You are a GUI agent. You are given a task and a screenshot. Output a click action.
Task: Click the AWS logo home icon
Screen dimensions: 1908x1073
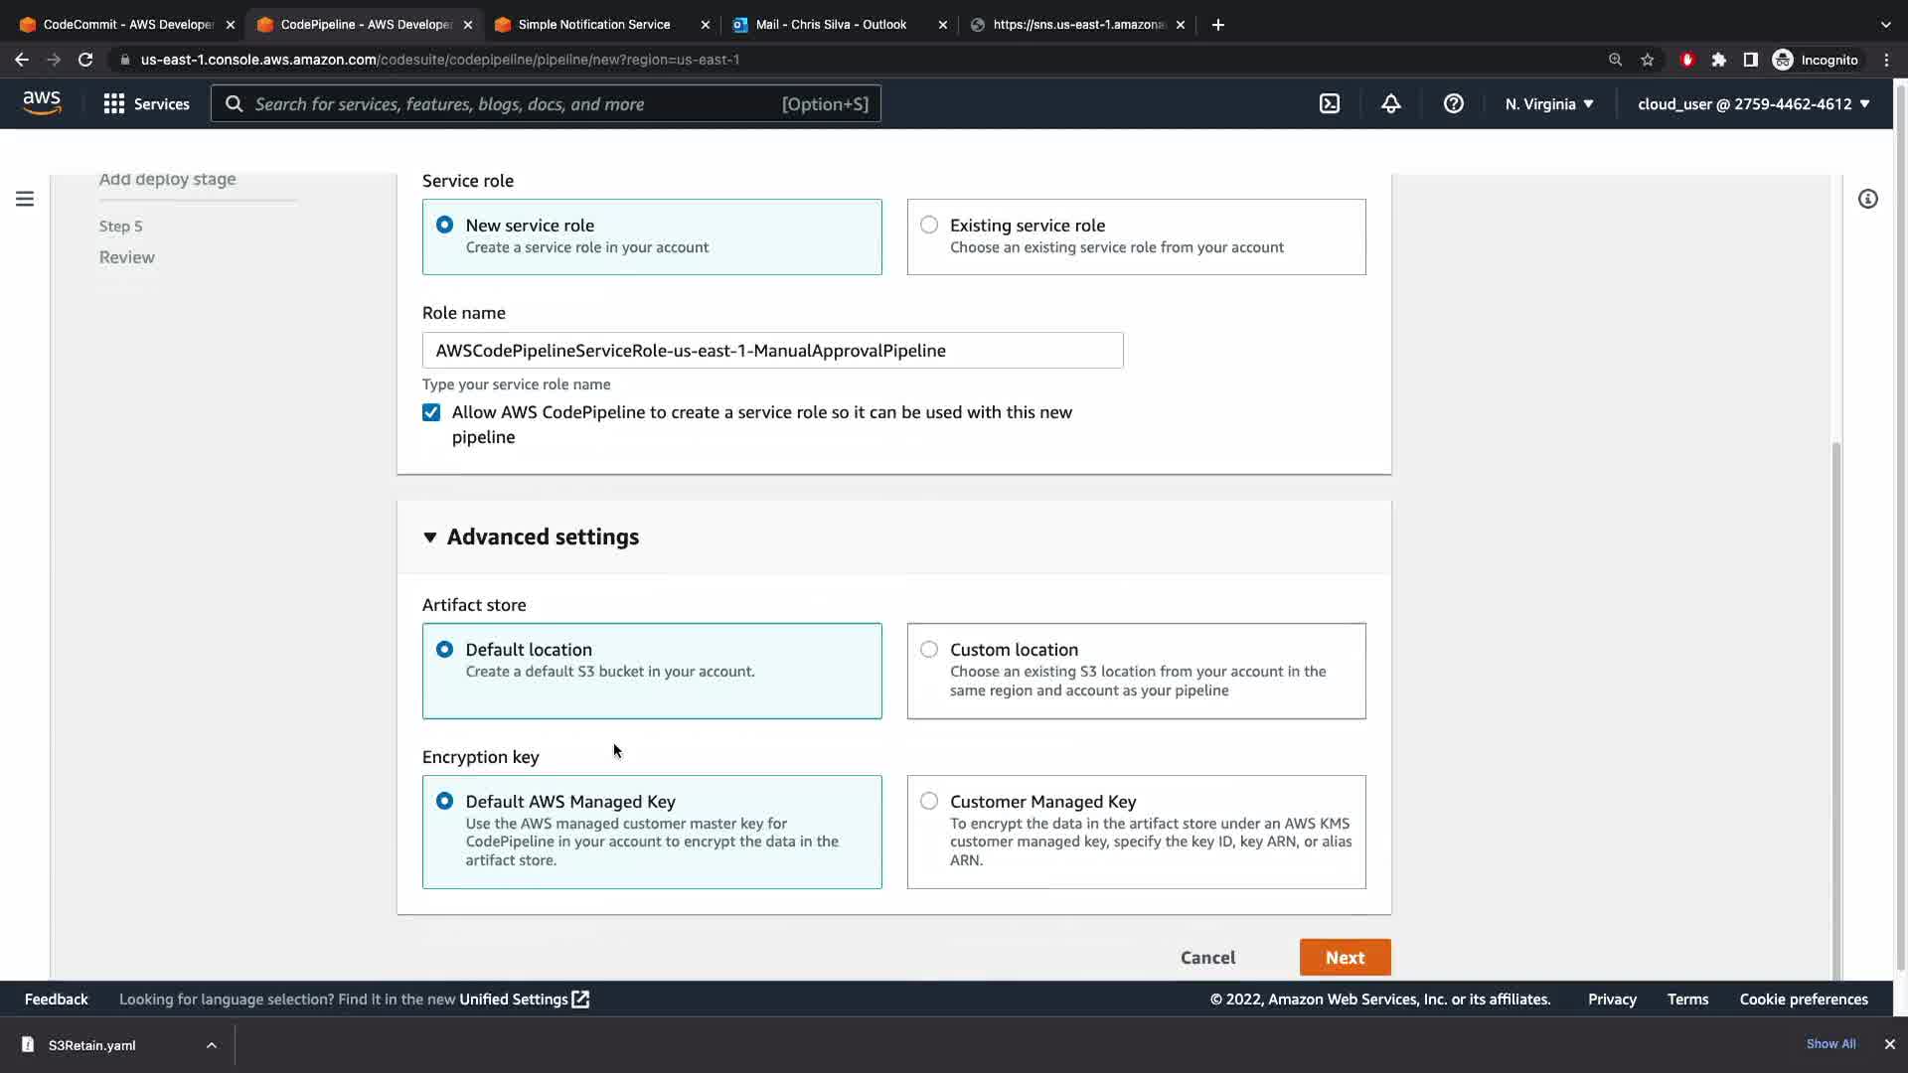(x=42, y=103)
